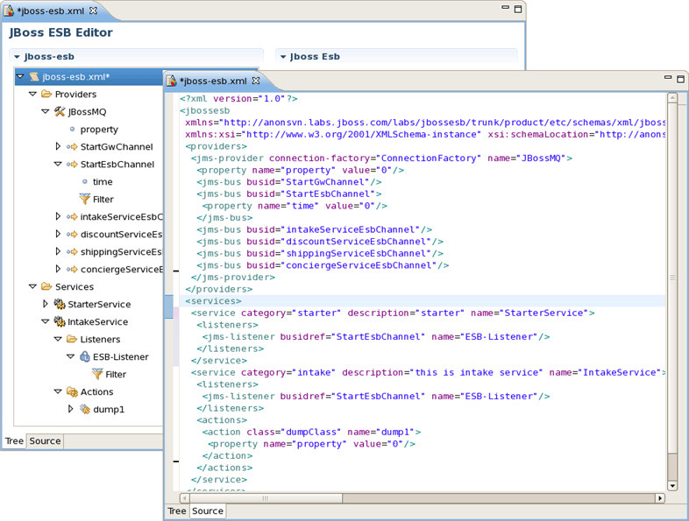The image size is (689, 521).
Task: Click the ESB-Listener icon in the tree
Action: click(x=85, y=356)
